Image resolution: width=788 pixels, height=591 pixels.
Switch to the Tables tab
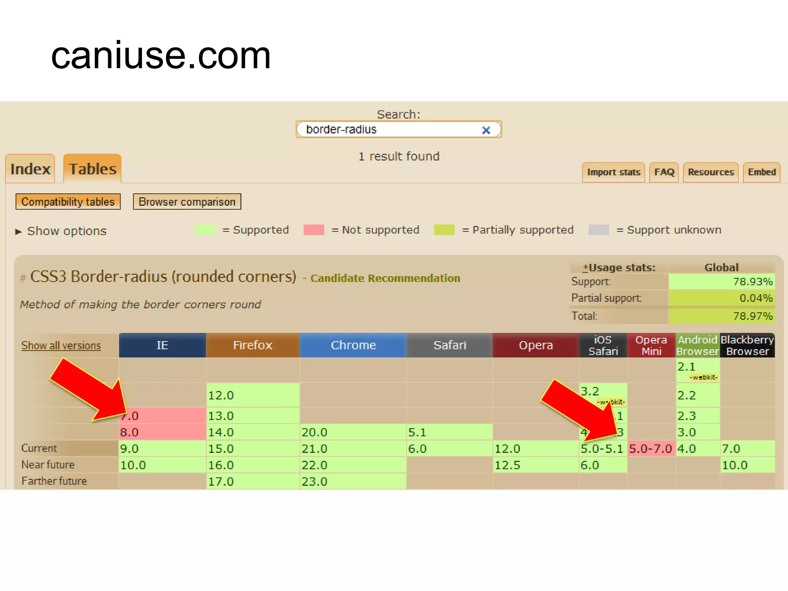[92, 169]
